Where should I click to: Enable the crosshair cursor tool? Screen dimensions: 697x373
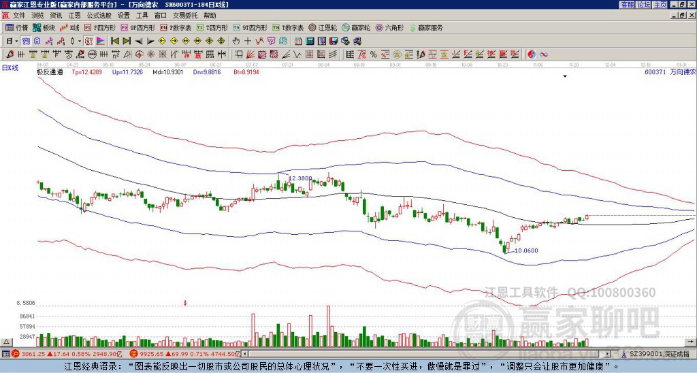pyautogui.click(x=248, y=42)
